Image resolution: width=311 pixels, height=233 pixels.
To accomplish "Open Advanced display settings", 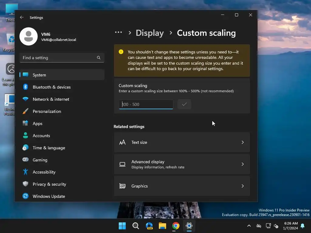I will click(x=182, y=164).
